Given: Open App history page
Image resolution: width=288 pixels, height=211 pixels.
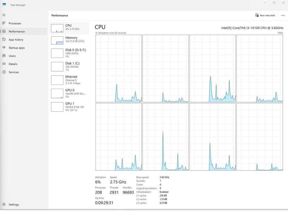Looking at the screenshot, I should (x=16, y=40).
